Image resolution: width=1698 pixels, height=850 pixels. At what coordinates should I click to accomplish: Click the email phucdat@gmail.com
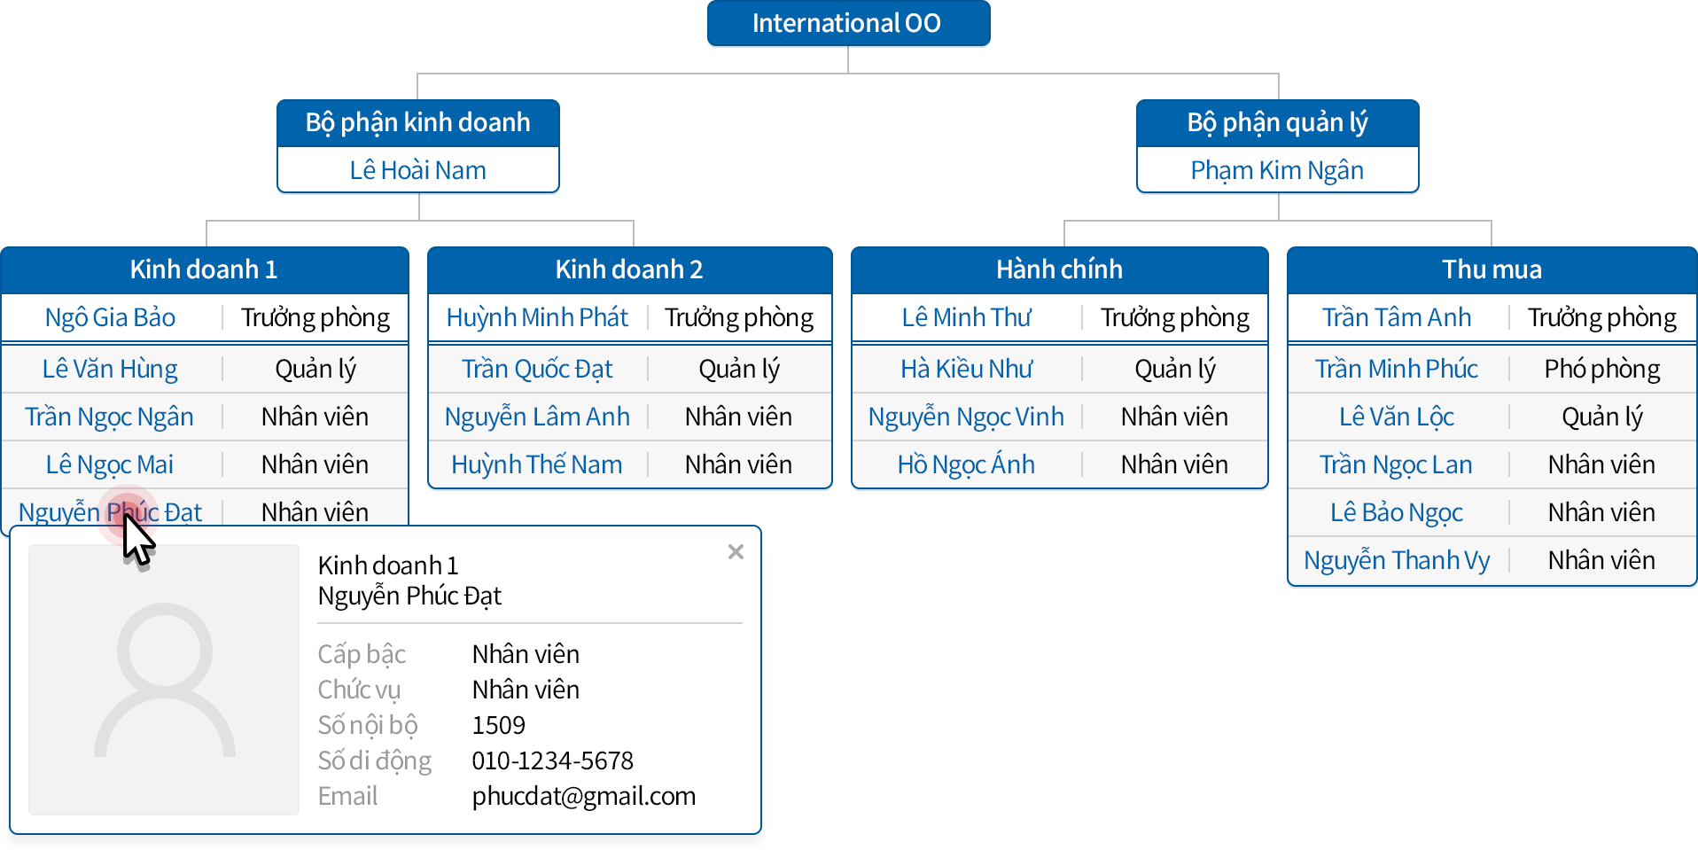(x=583, y=796)
